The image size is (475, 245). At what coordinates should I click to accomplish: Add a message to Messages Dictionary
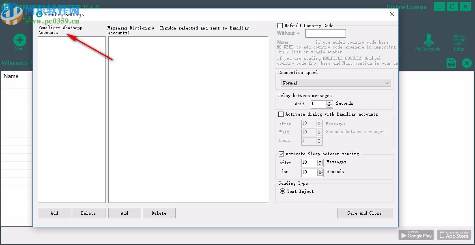(125, 213)
